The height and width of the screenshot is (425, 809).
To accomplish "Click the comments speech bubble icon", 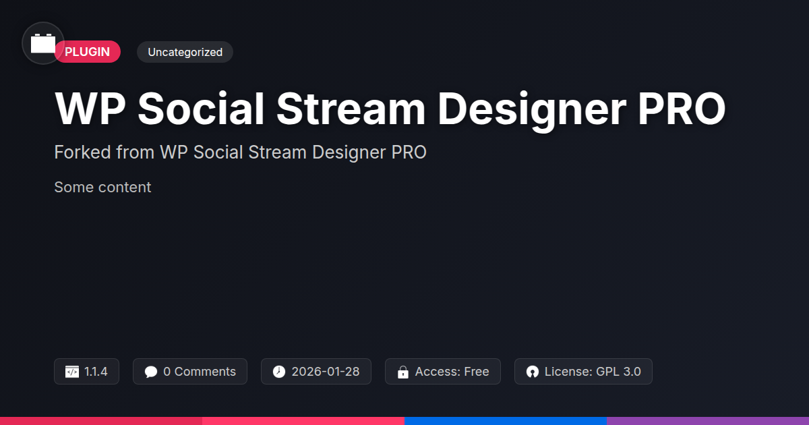I will click(x=151, y=372).
